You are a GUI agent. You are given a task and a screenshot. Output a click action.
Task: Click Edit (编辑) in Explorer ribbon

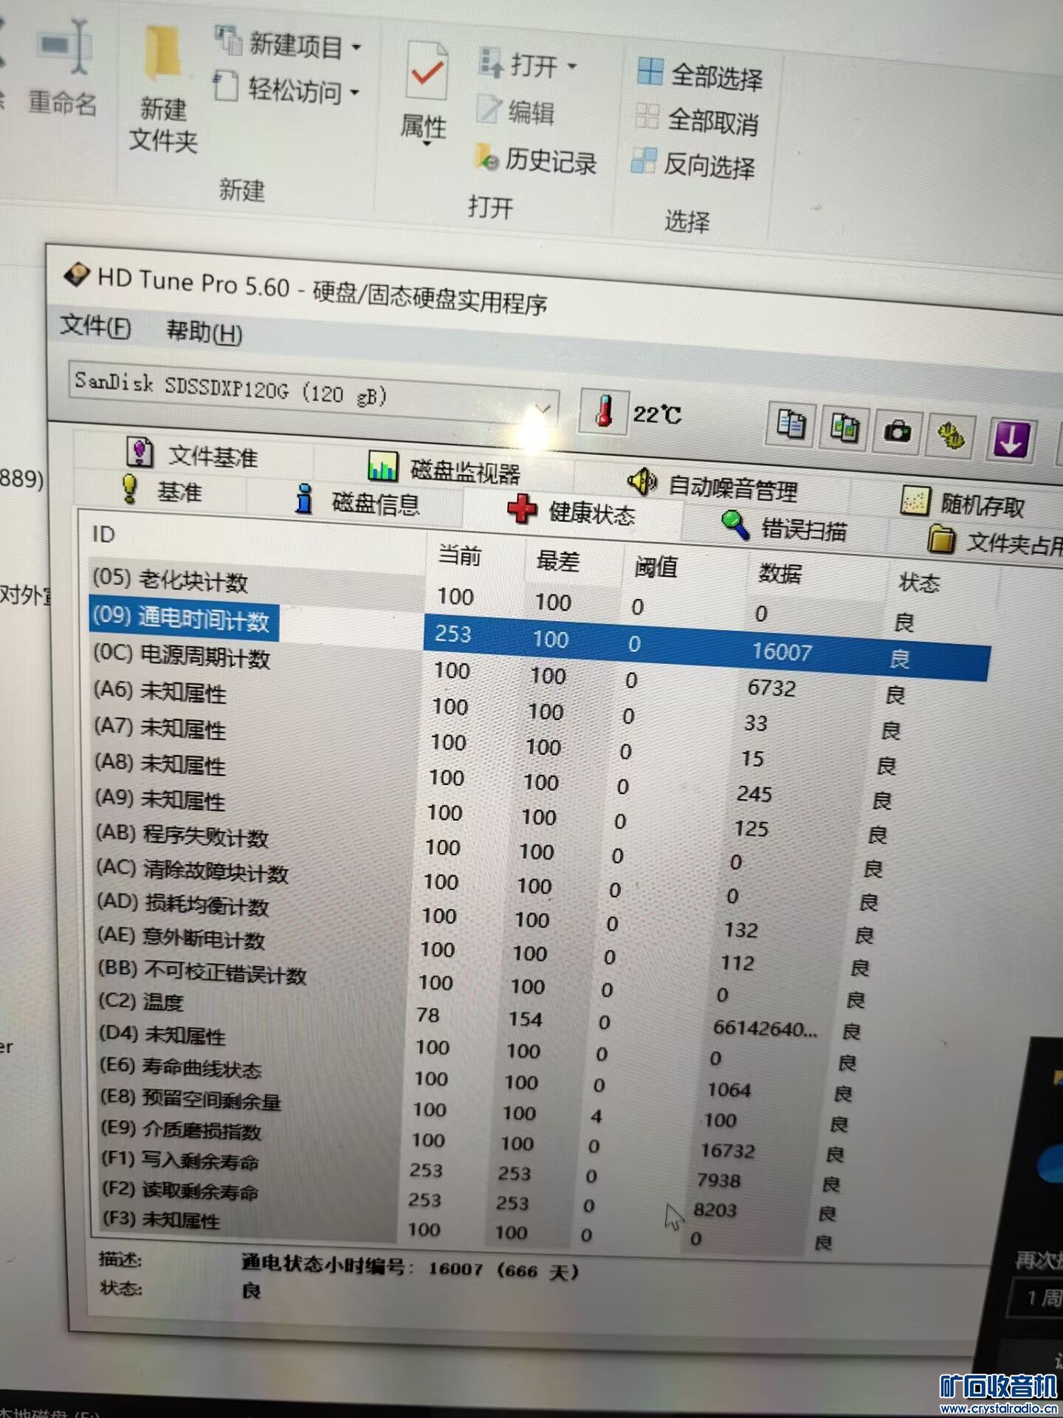516,111
